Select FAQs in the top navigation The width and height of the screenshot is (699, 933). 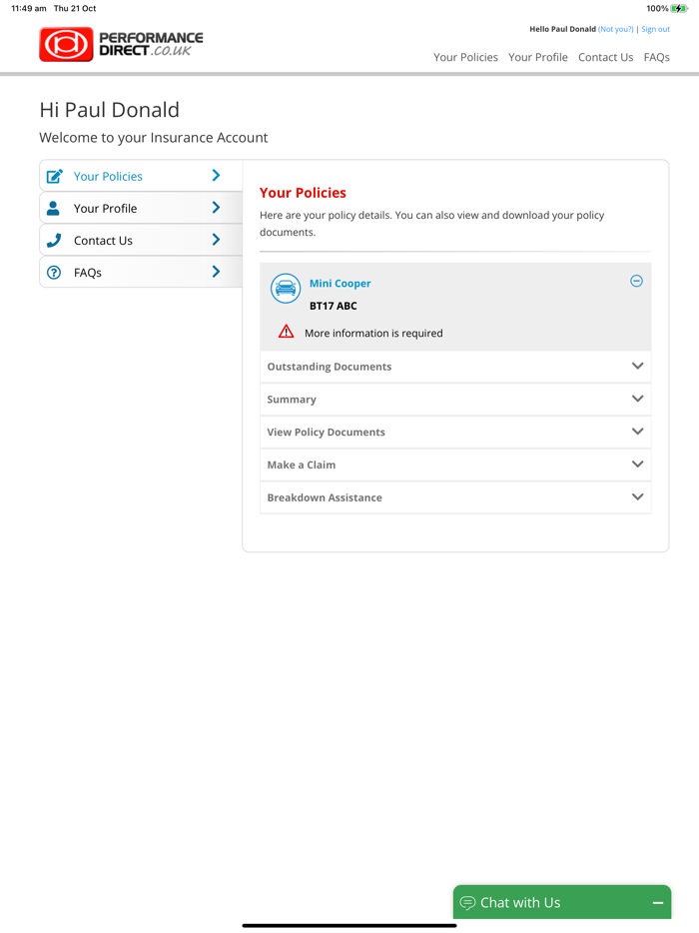pyautogui.click(x=656, y=57)
